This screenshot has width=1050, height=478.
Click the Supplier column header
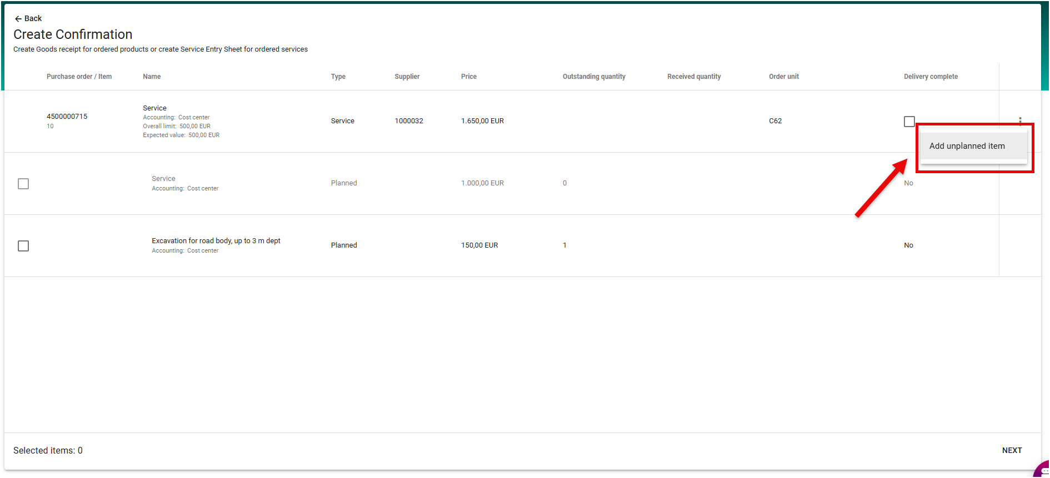pos(407,77)
